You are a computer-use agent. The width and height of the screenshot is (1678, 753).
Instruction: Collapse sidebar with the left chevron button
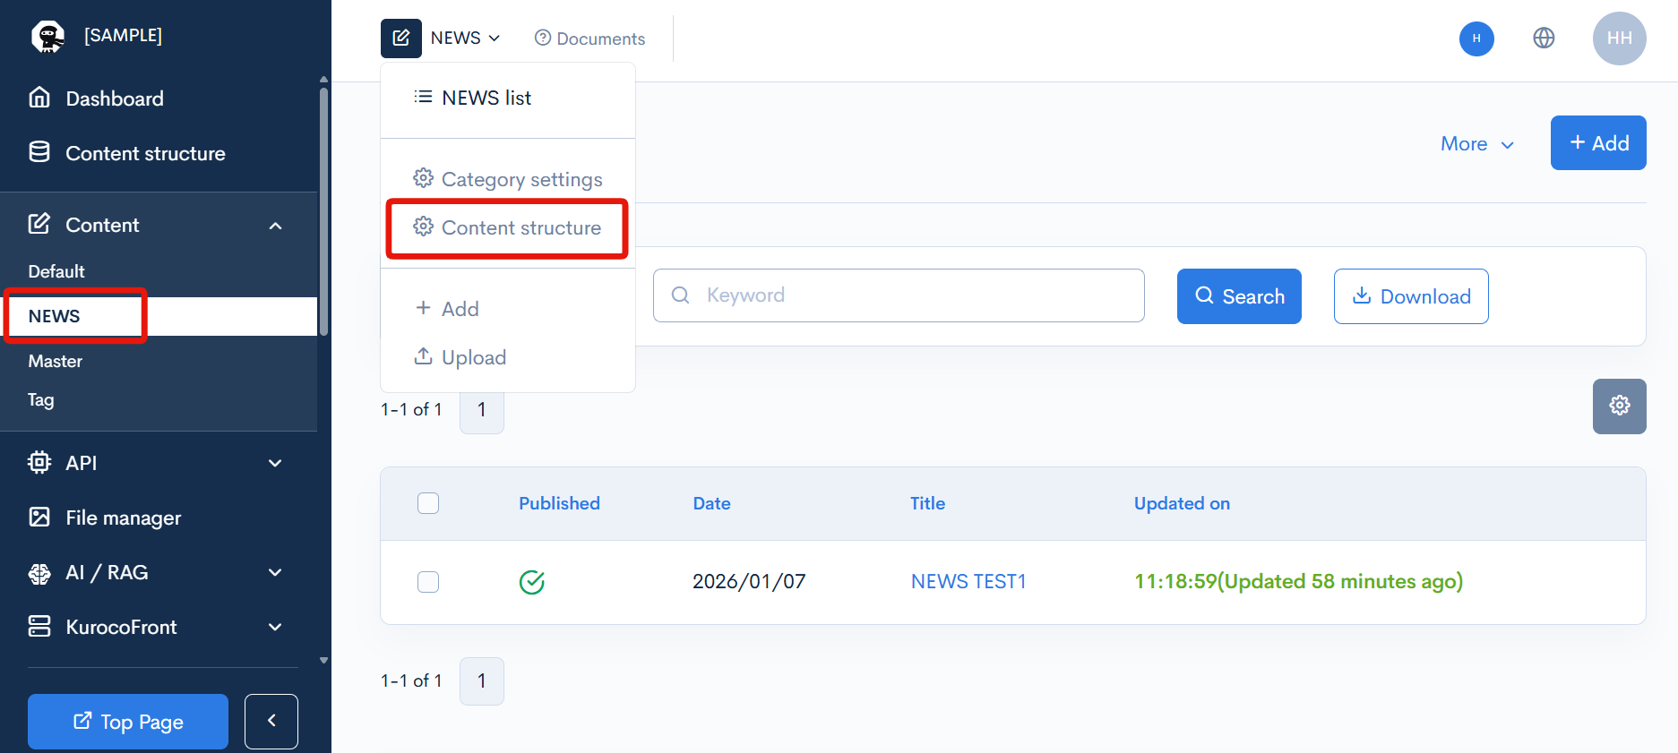[x=271, y=722]
